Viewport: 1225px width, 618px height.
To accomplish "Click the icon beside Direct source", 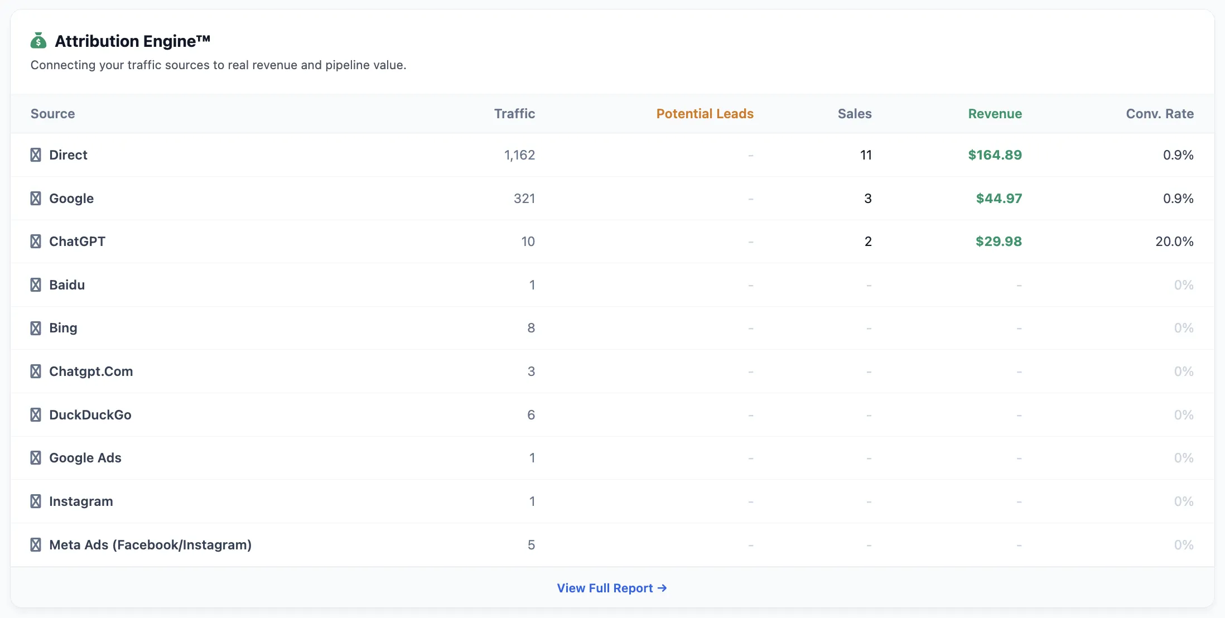I will tap(36, 155).
